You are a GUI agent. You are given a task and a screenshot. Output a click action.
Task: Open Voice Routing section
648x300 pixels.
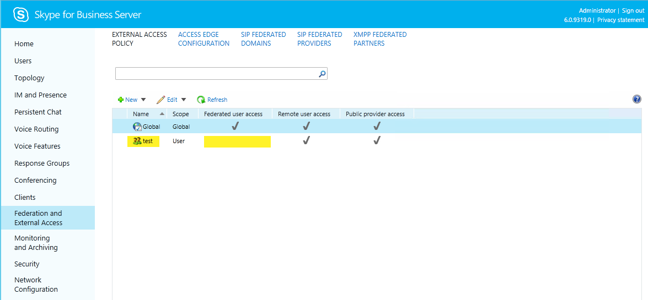coord(36,129)
